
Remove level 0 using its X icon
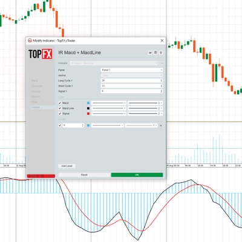point(161,126)
